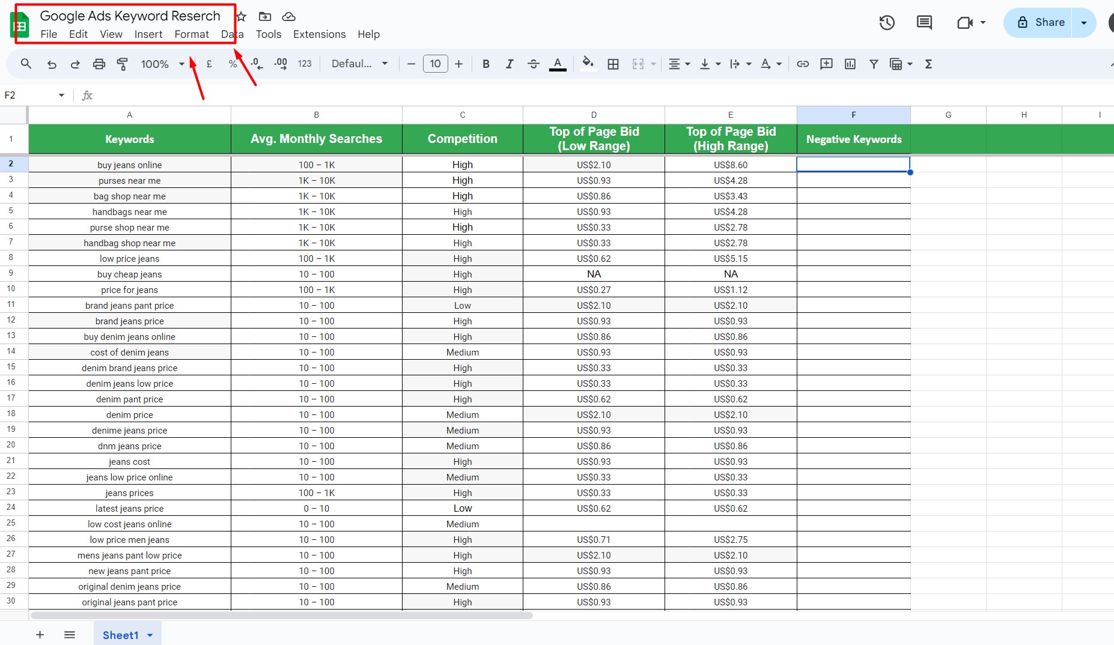
Task: Select the paint format tool
Action: tap(122, 64)
